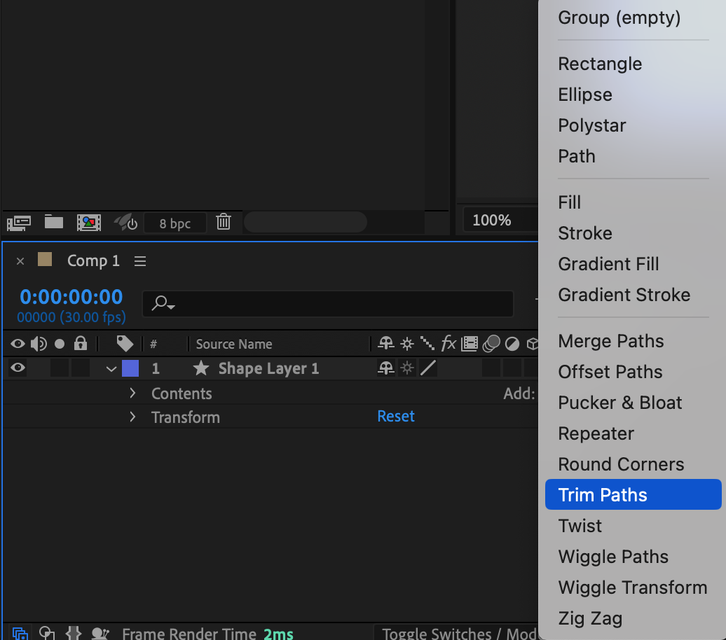The width and height of the screenshot is (726, 640).
Task: Toggle the collapse transformations switch for Shape Layer 1
Action: pyautogui.click(x=407, y=368)
